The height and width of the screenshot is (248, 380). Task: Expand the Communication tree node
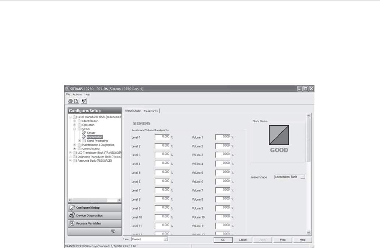pos(75,149)
